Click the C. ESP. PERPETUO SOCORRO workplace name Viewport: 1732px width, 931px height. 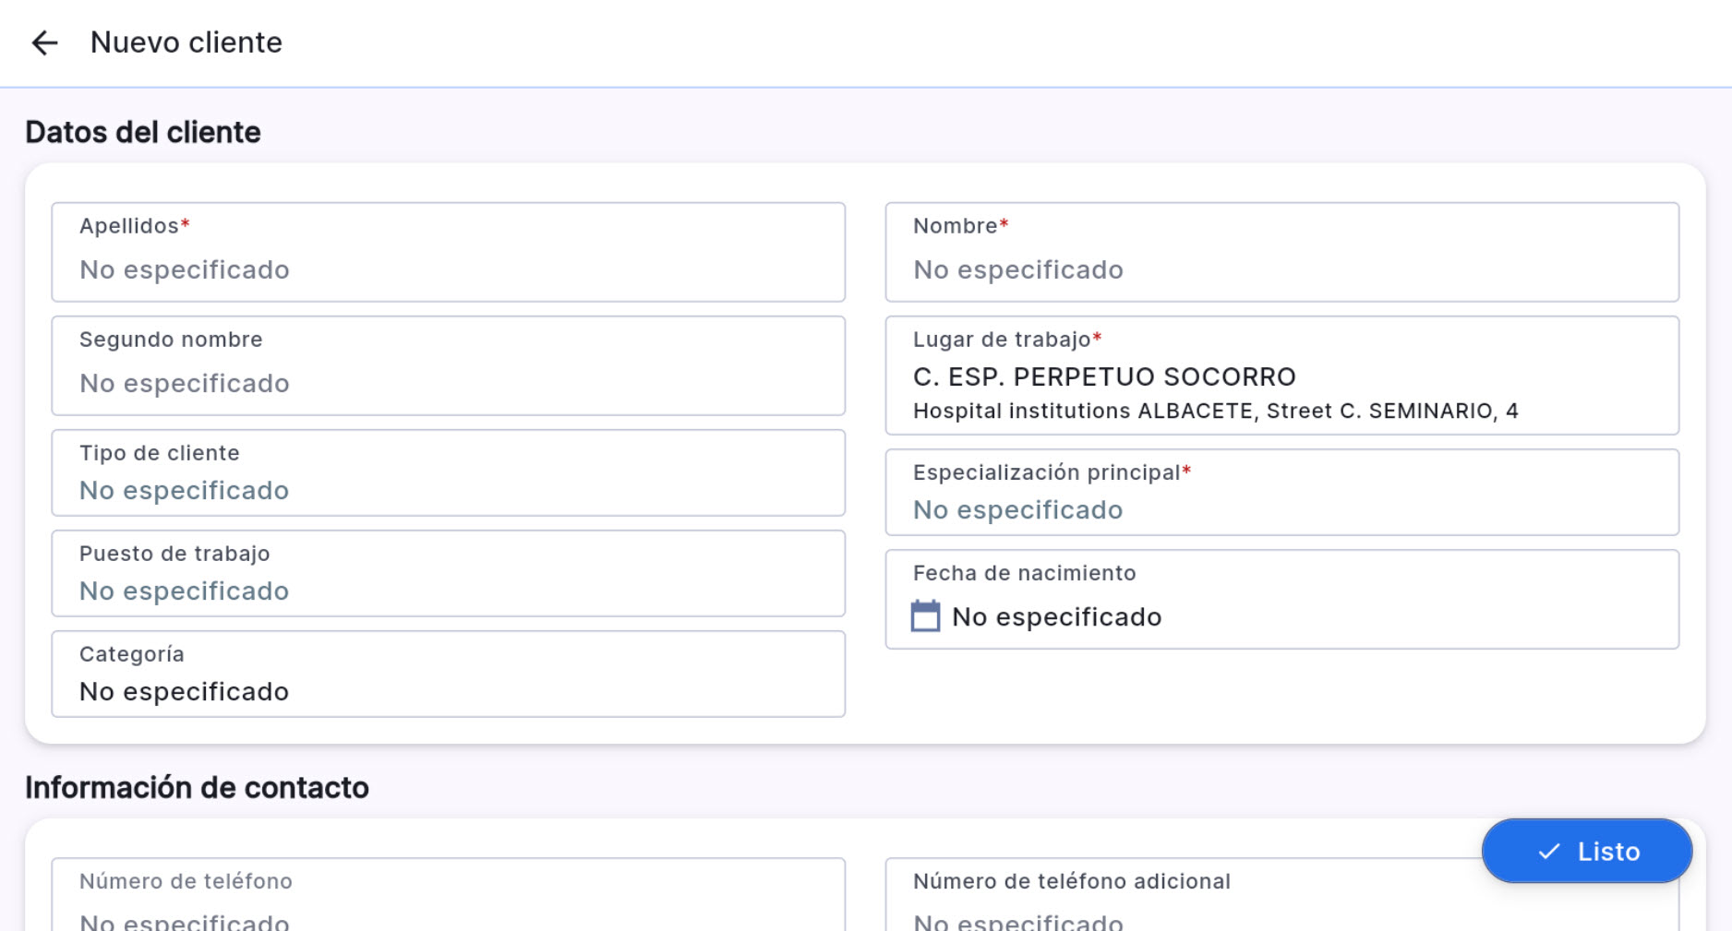[x=1104, y=376]
